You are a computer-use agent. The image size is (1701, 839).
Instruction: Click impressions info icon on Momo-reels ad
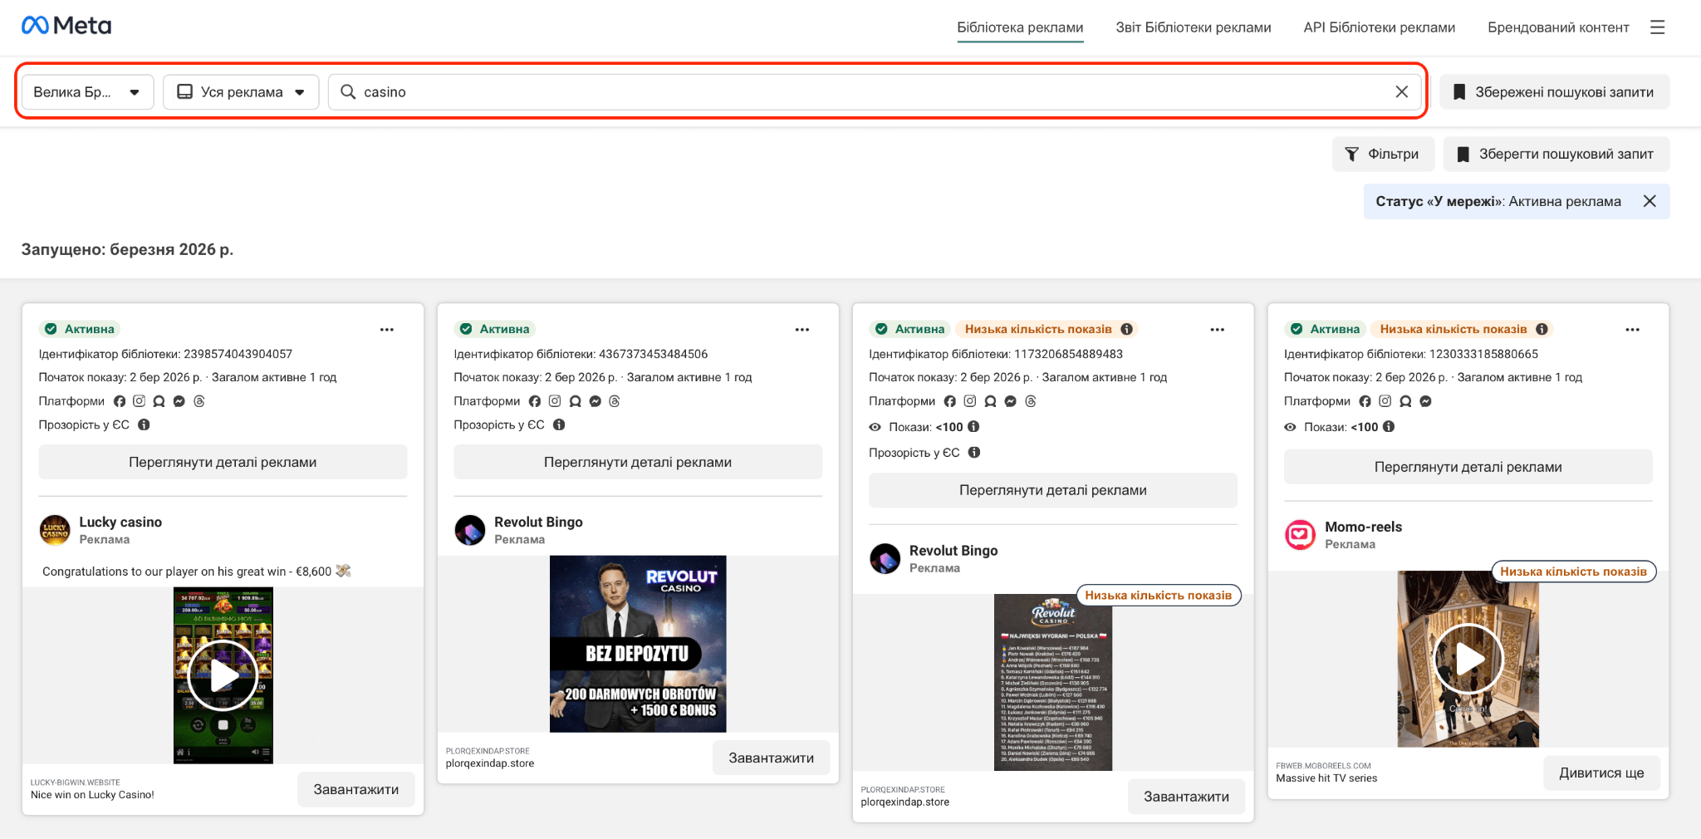click(x=1389, y=427)
